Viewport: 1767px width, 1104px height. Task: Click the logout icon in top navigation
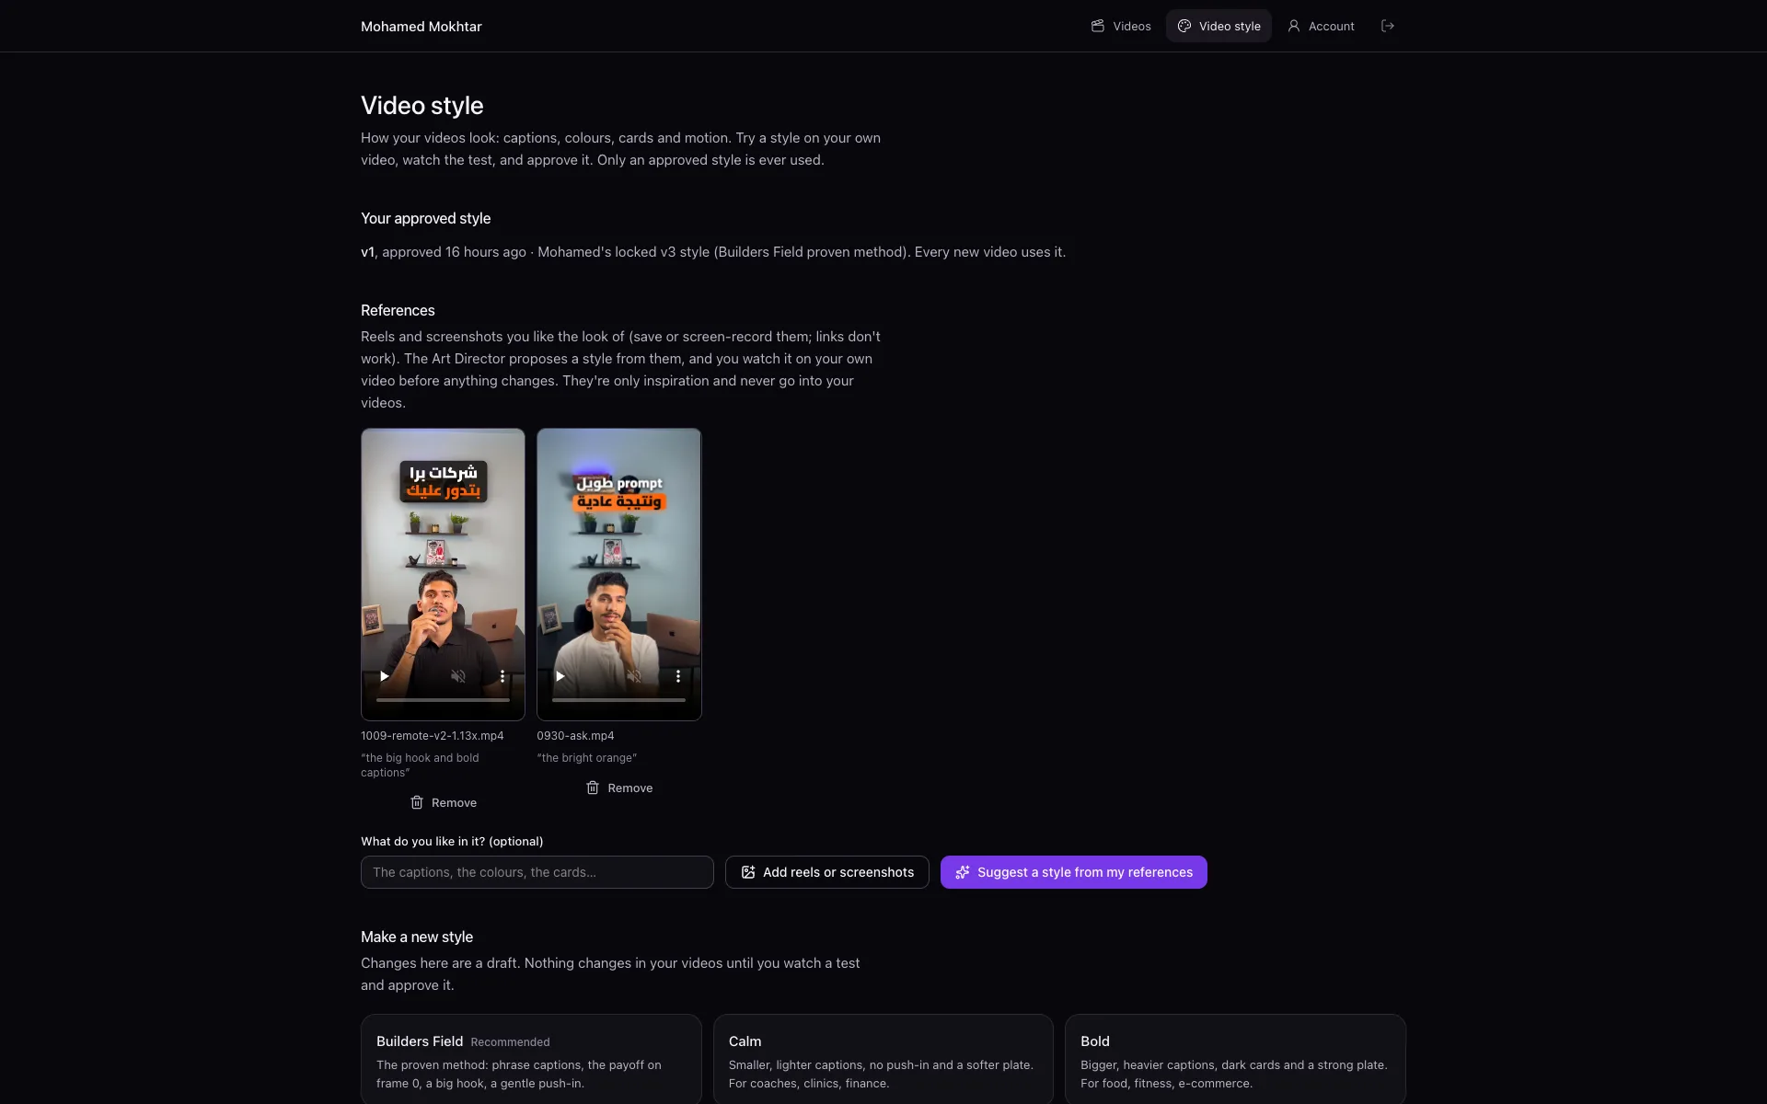[1388, 26]
